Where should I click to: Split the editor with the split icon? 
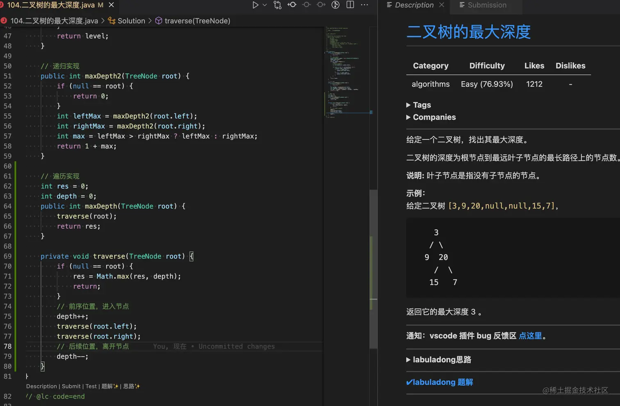350,5
